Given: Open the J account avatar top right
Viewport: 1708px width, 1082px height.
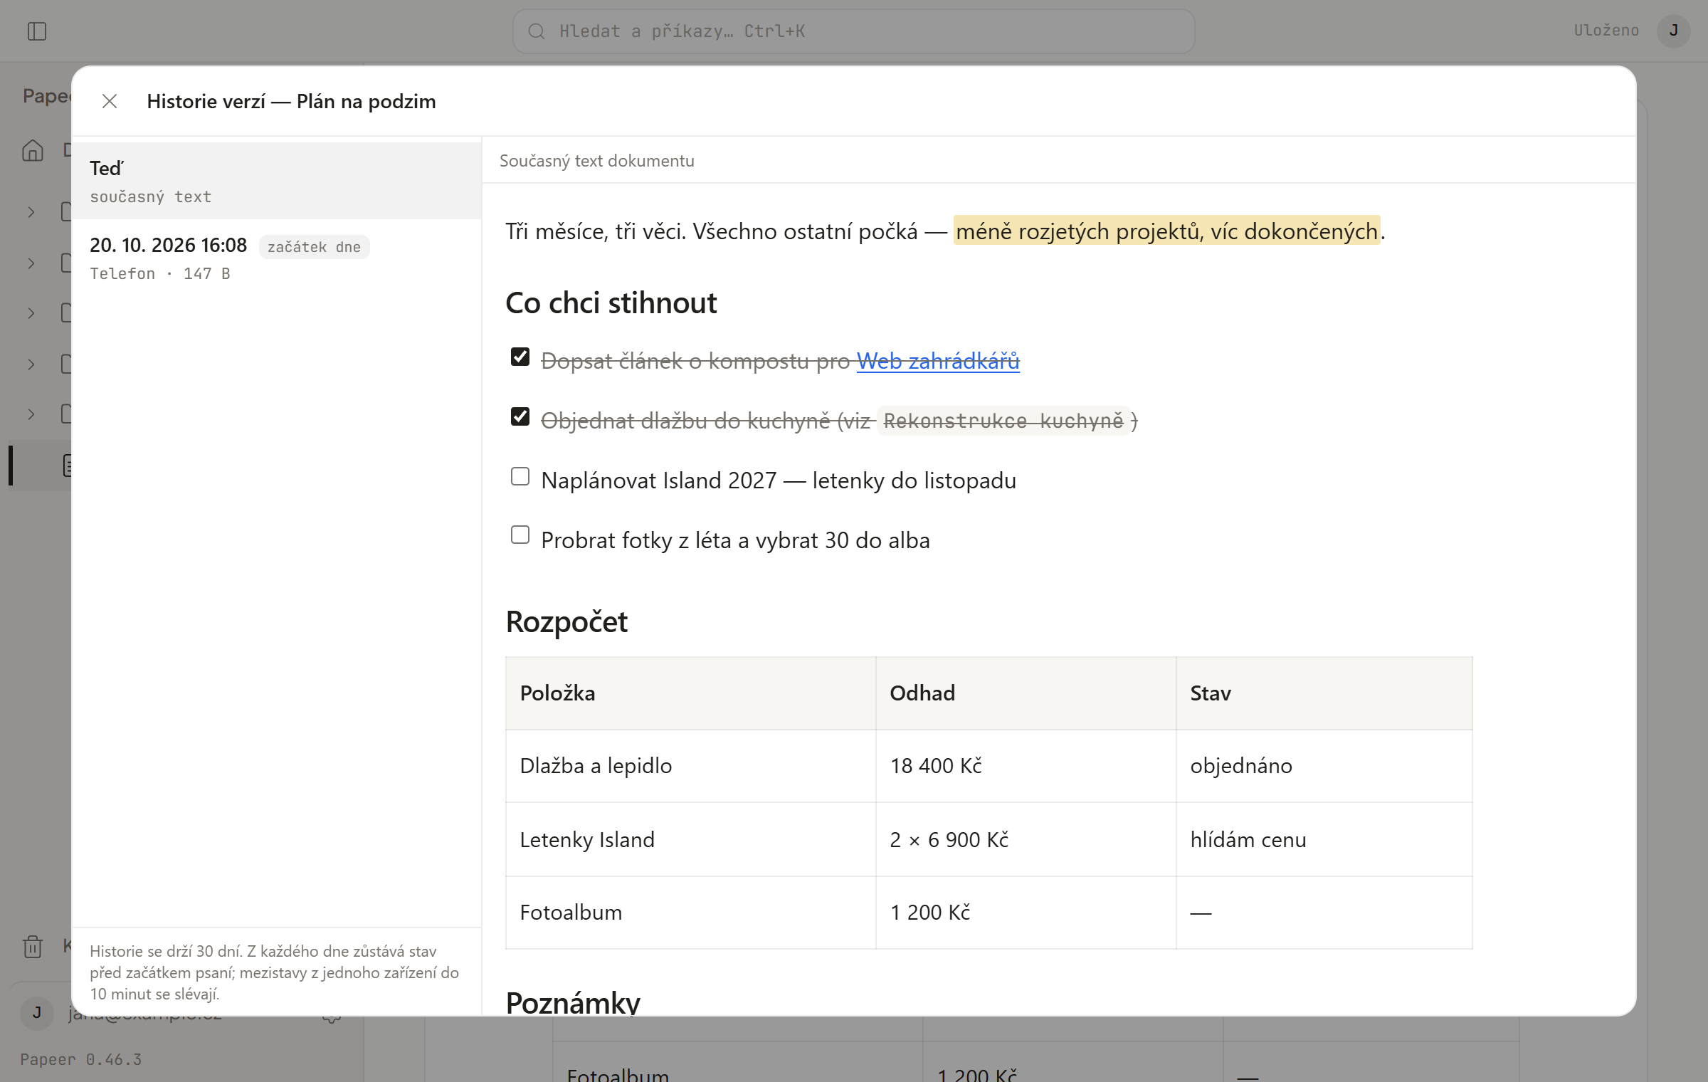Looking at the screenshot, I should (x=1674, y=31).
